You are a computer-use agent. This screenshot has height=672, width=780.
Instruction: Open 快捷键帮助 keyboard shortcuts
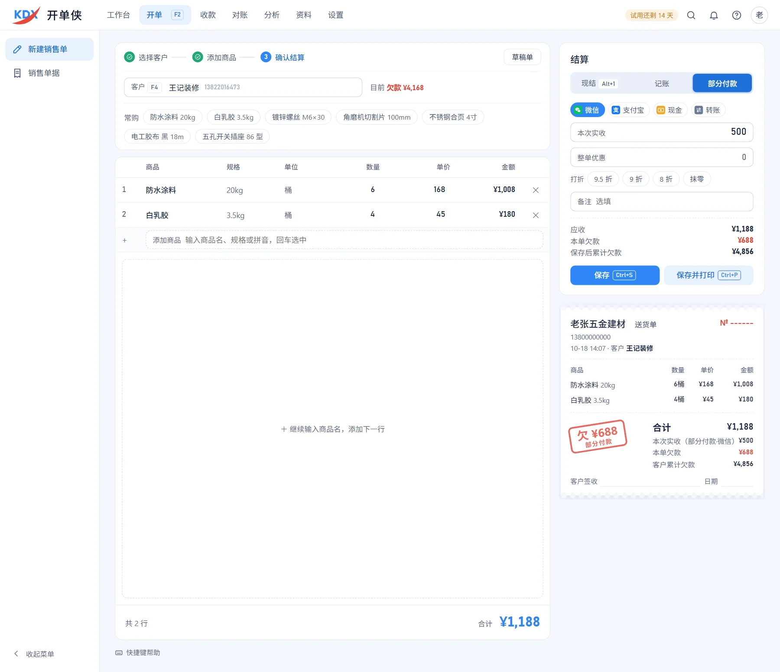coord(138,652)
